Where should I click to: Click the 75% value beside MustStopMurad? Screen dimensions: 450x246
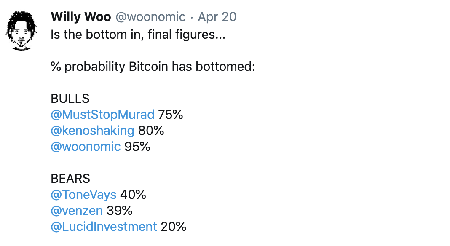171,115
